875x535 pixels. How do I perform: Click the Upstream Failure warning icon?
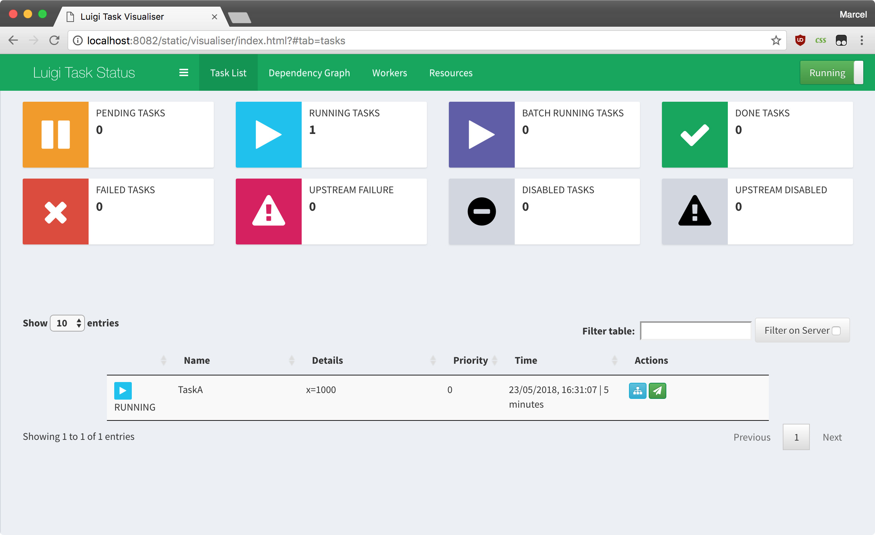pyautogui.click(x=269, y=212)
